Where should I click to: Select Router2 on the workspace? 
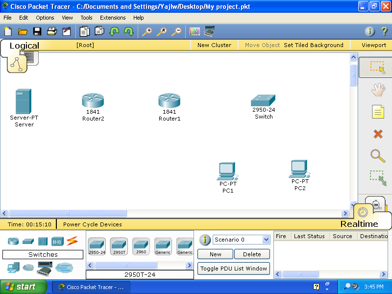click(x=93, y=100)
